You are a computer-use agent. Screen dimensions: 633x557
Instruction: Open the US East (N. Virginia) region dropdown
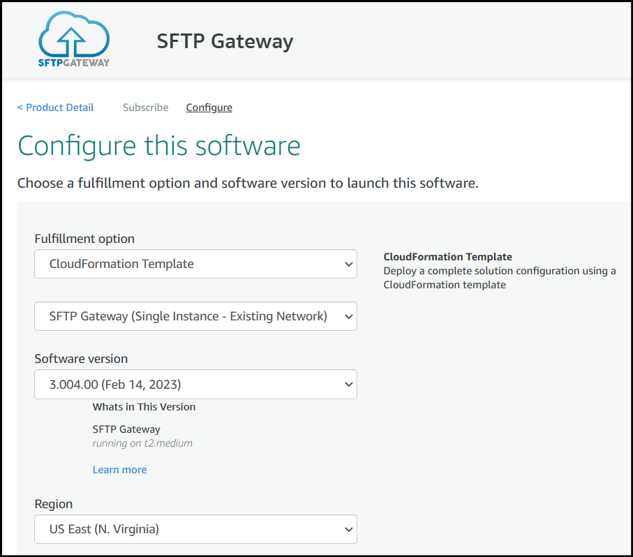196,529
